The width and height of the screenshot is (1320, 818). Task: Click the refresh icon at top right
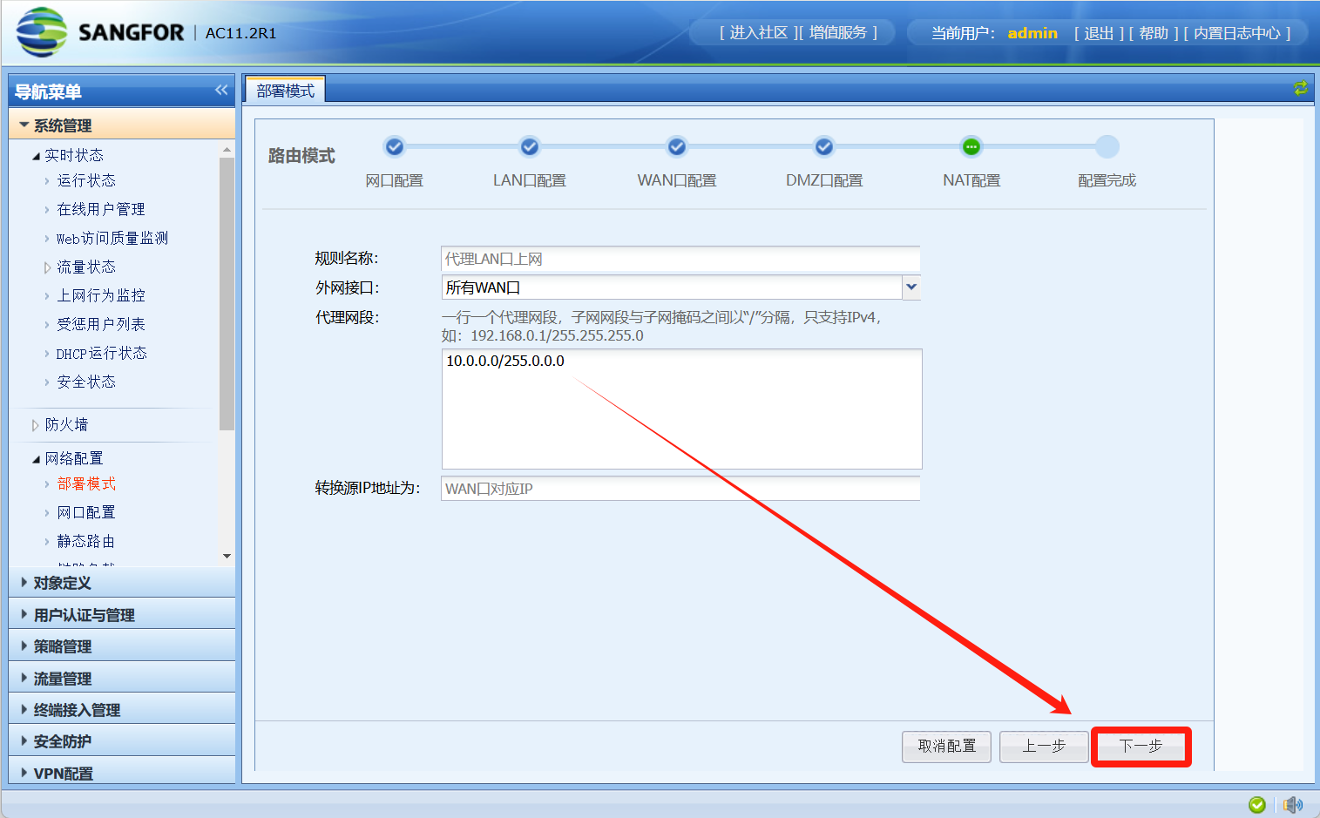[1300, 88]
